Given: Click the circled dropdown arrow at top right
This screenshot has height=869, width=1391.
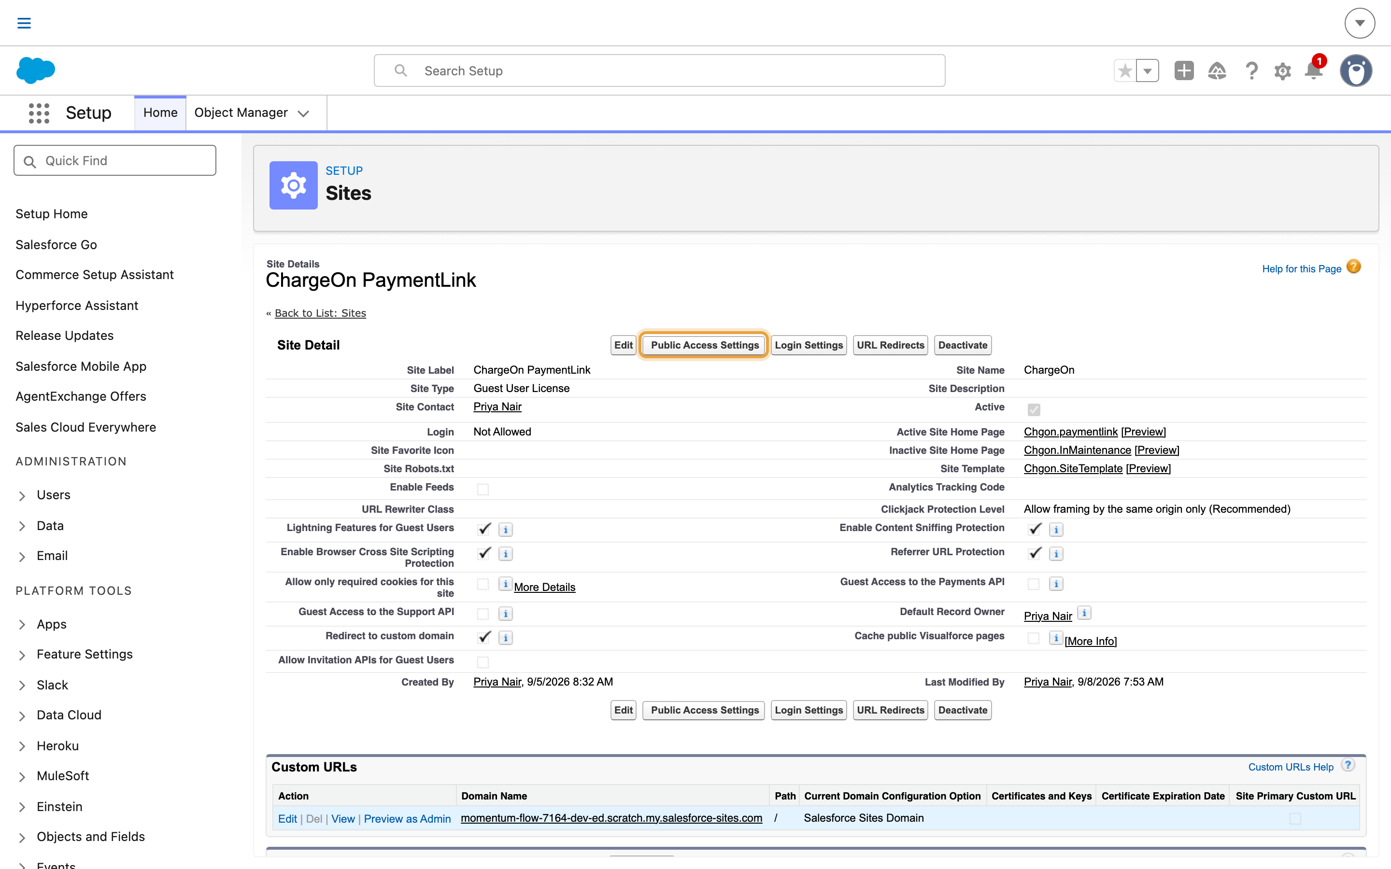Looking at the screenshot, I should (1360, 23).
